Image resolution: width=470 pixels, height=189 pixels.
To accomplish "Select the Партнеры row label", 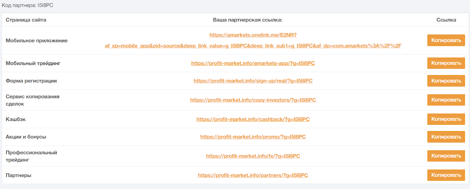I will (19, 175).
